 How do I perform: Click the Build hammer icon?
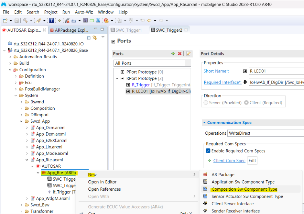(26, 20)
